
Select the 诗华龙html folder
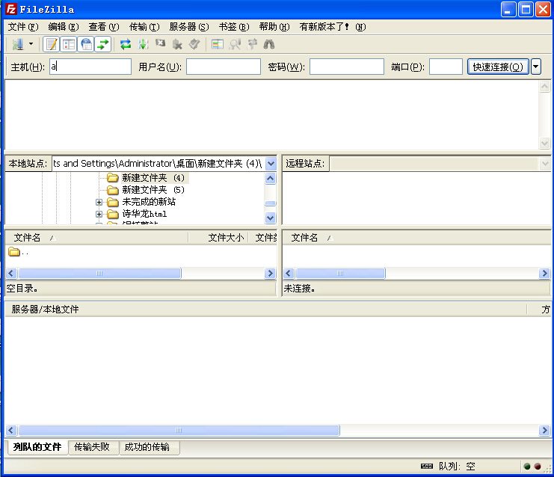pos(144,214)
